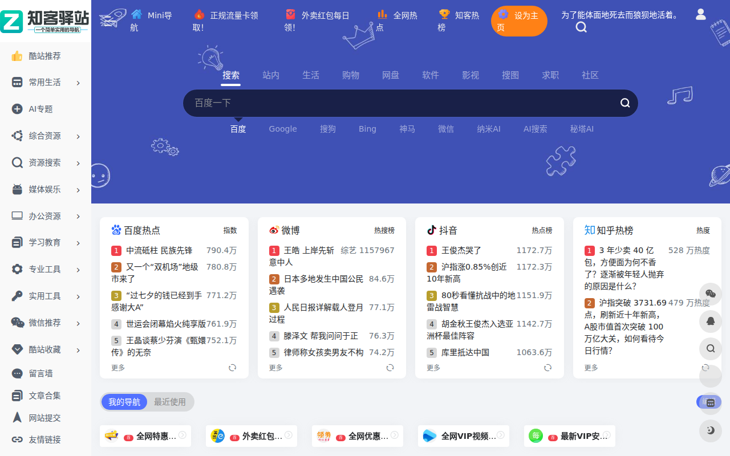Select 纳米AI as search engine
This screenshot has height=456, width=730.
coord(489,129)
